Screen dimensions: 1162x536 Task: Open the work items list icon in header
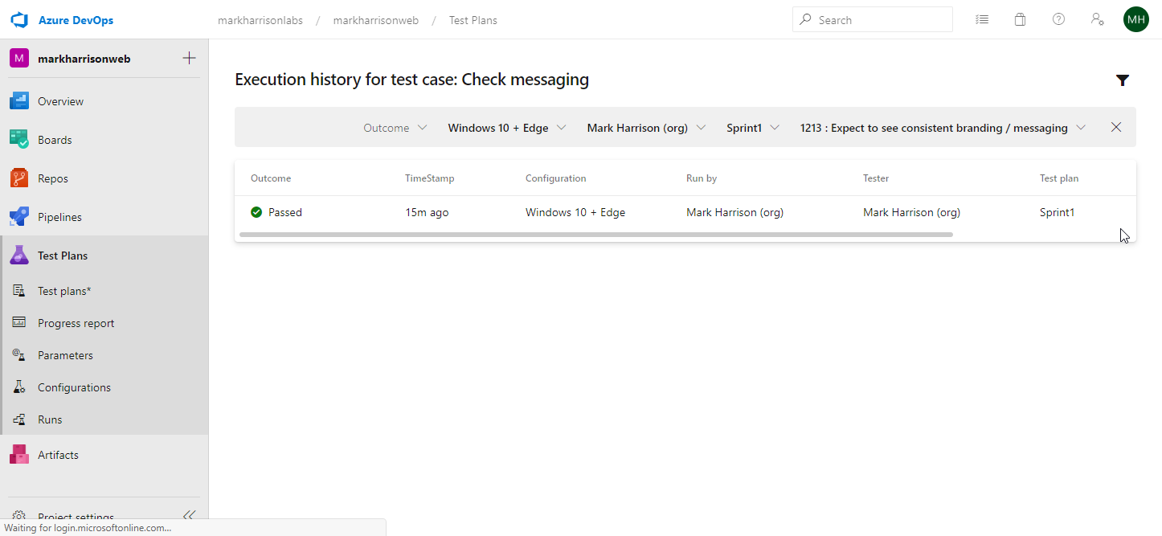coord(981,20)
